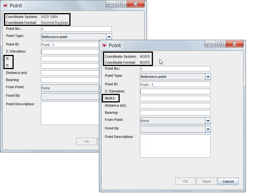Click the Apply button
This screenshot has height=194, width=253.
coord(207,181)
